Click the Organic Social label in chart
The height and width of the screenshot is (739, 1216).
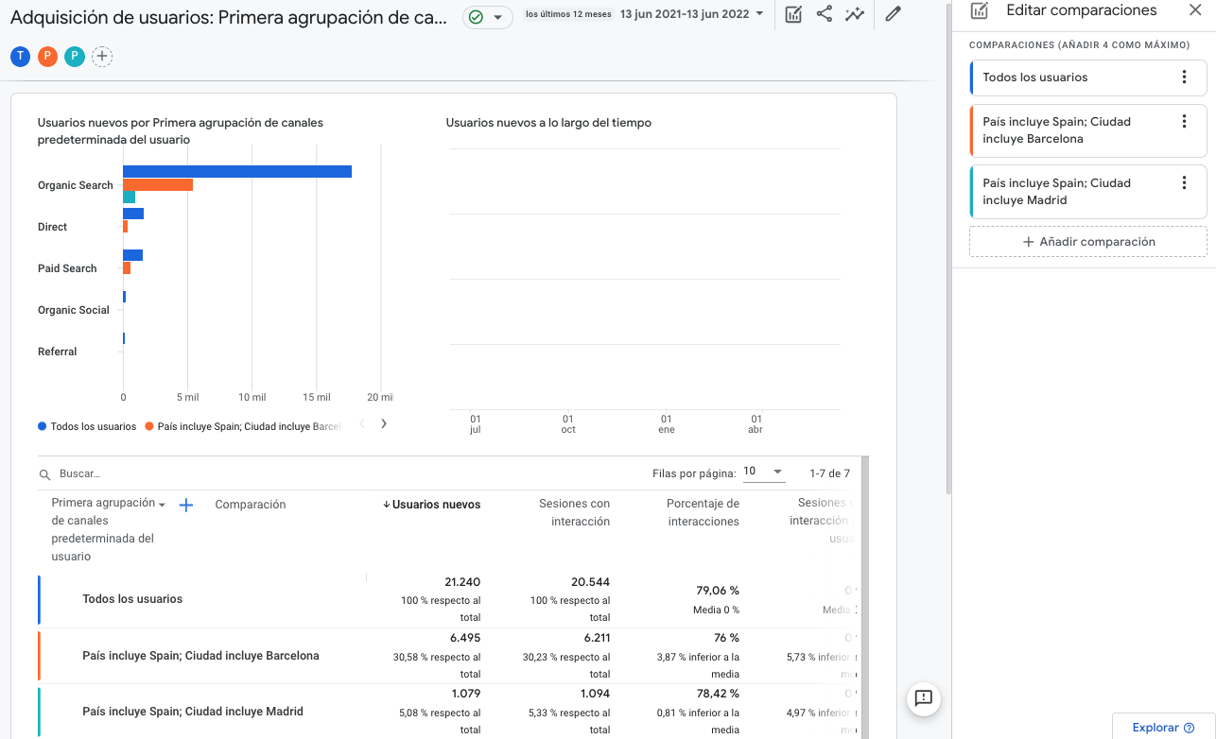74,310
